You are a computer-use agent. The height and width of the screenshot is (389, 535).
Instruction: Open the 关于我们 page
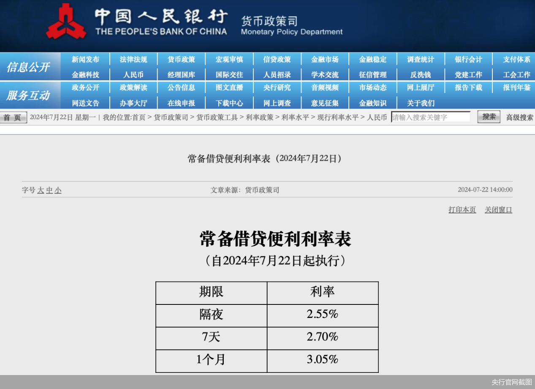point(421,103)
